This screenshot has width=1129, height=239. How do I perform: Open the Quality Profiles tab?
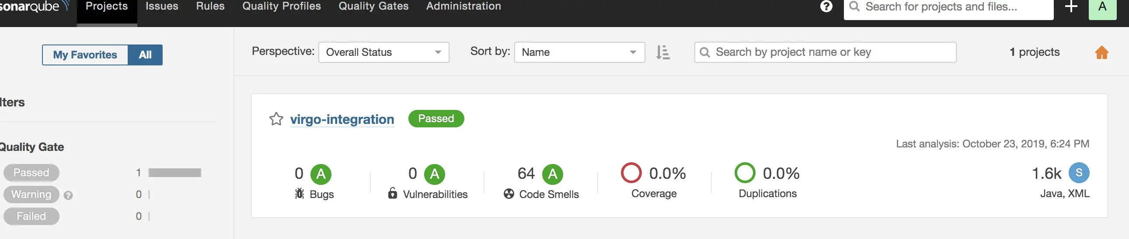pos(281,6)
